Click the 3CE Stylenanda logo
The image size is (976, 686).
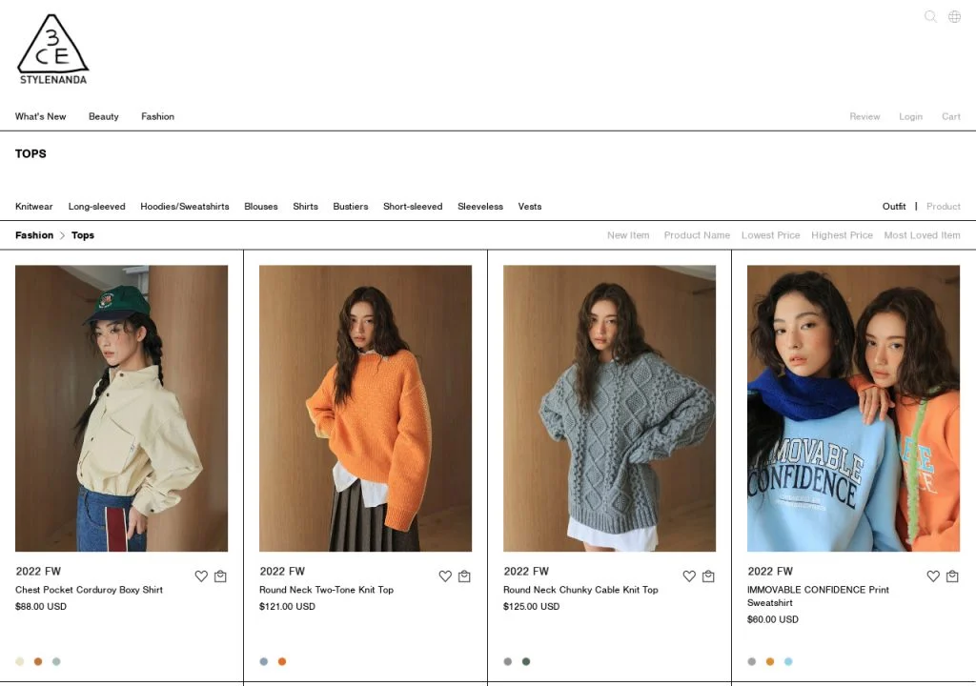point(52,48)
